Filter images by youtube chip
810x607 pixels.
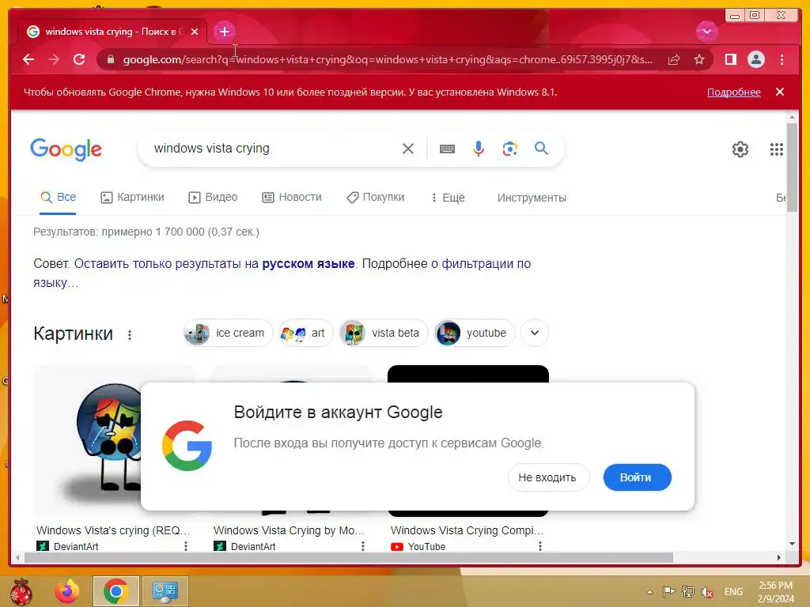(475, 333)
